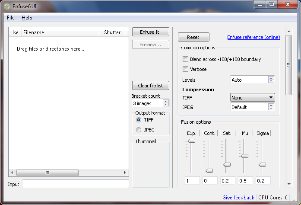The width and height of the screenshot is (301, 205).
Task: Click the JPEG Default value field
Action: click(249, 107)
